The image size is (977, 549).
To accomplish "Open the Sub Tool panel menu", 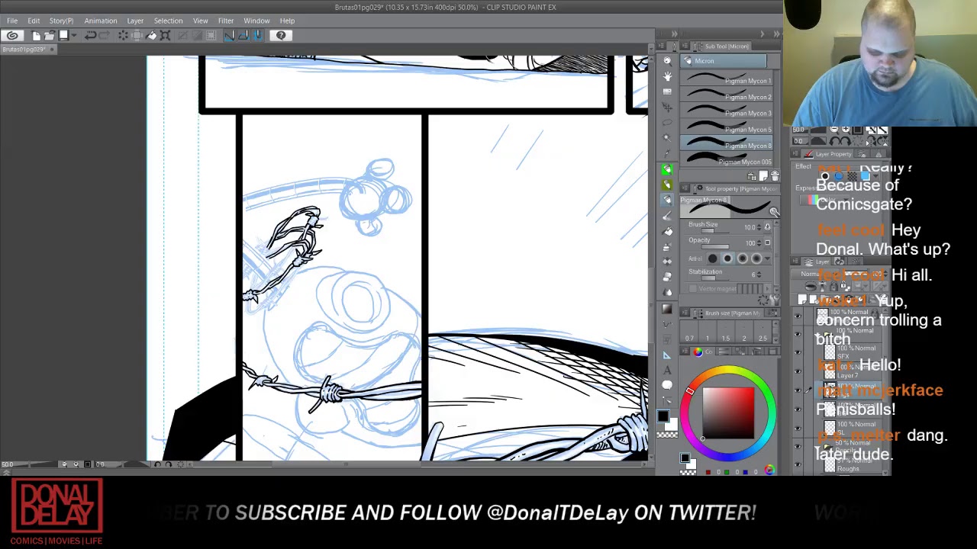I will click(685, 47).
